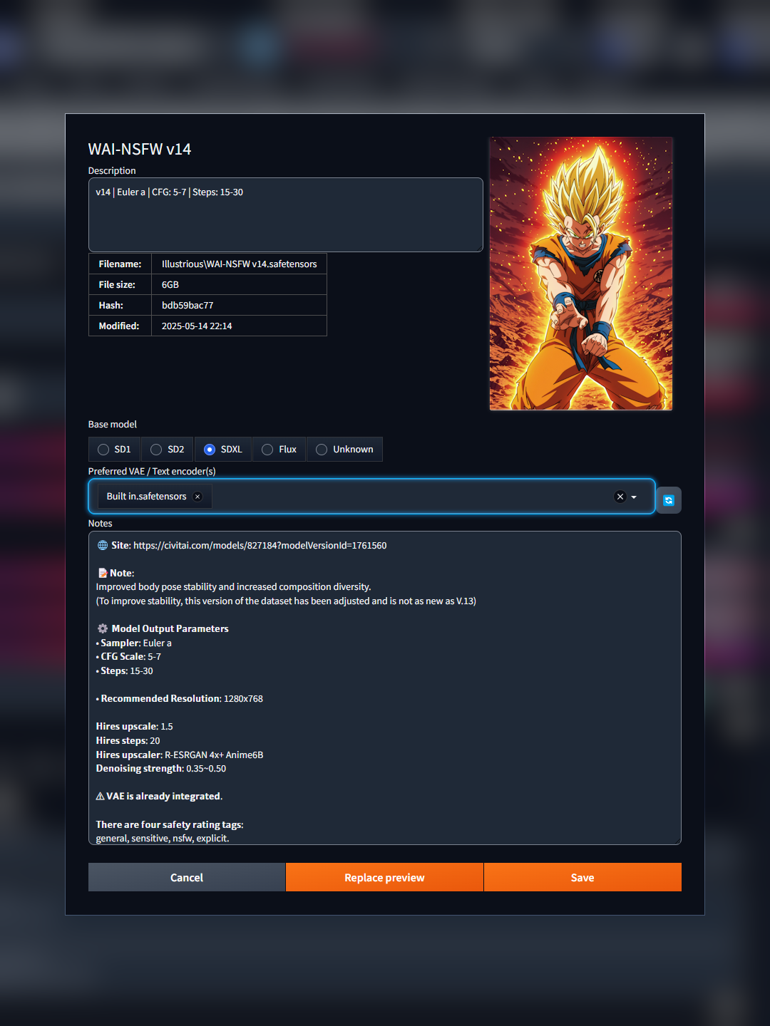Click the Replace preview button
The height and width of the screenshot is (1026, 770).
pos(384,878)
